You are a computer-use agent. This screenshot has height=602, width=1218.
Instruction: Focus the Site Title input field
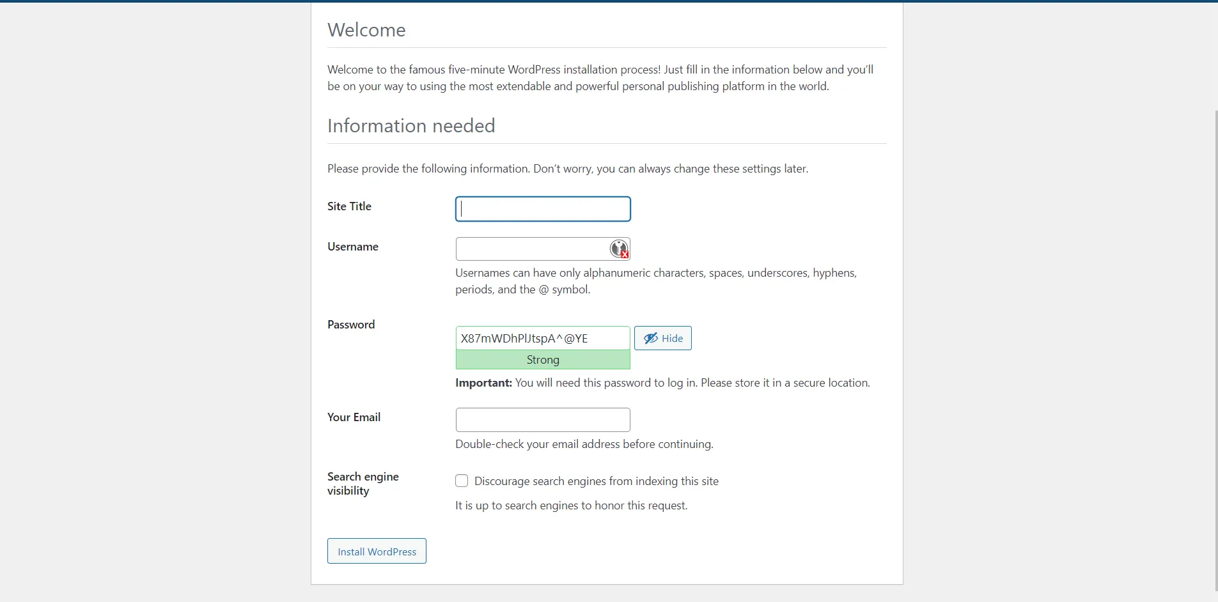tap(543, 209)
